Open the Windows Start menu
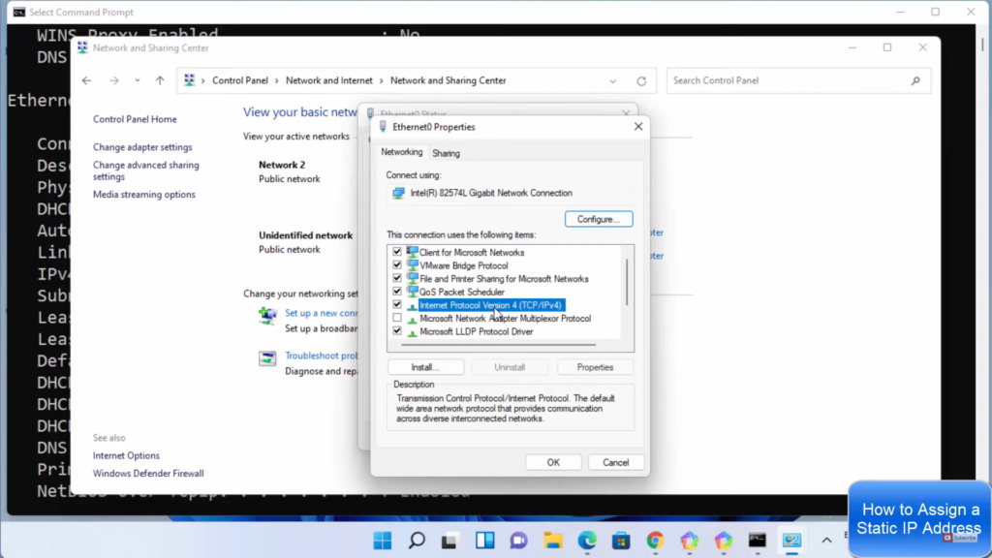Viewport: 992px width, 558px height. point(383,541)
